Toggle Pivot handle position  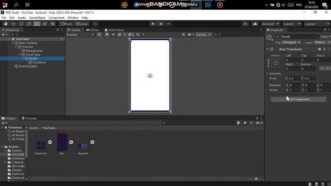pos(66,24)
